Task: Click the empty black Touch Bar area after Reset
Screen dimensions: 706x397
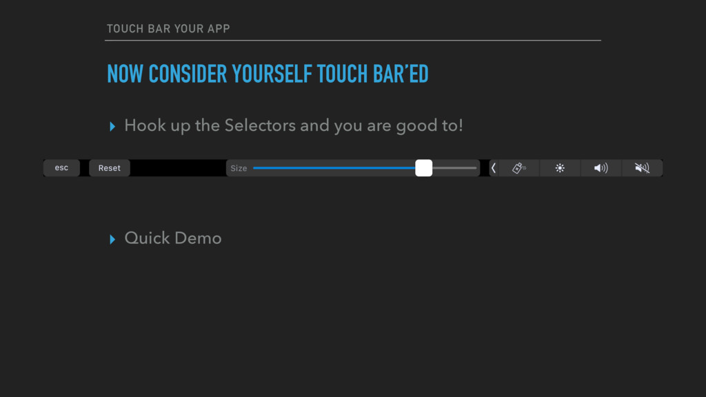Action: click(x=178, y=168)
